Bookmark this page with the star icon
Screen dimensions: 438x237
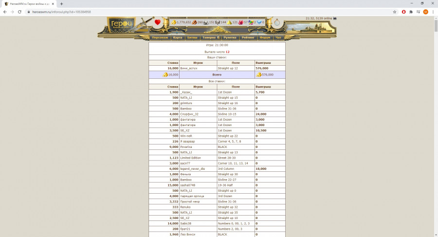394,12
